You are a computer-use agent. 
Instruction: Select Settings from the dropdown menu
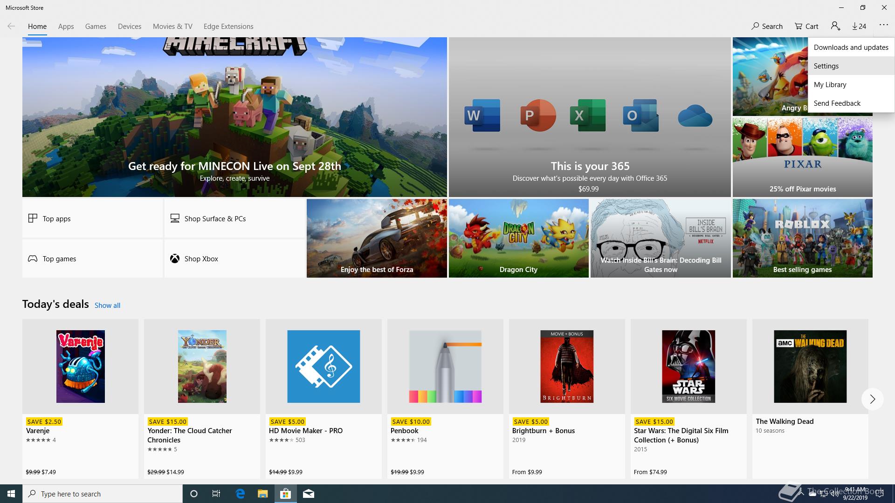coord(851,66)
